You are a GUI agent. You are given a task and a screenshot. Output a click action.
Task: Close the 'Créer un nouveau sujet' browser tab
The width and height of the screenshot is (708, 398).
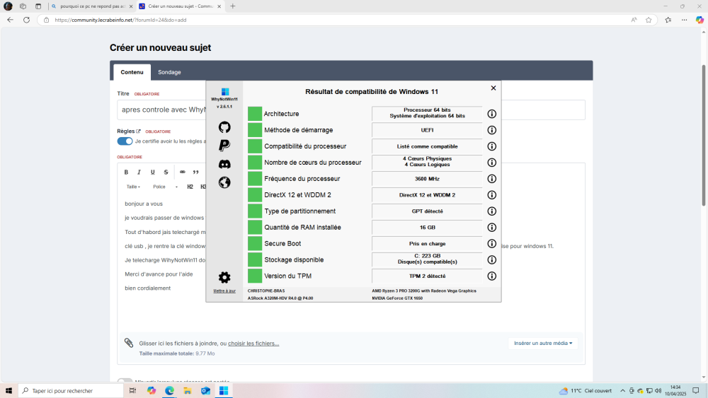pos(219,6)
